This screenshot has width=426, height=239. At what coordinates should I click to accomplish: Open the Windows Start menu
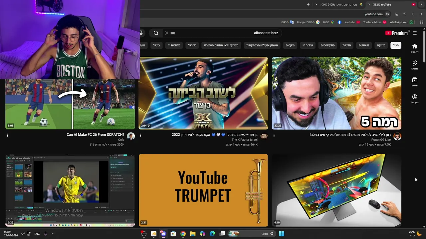[281, 234]
